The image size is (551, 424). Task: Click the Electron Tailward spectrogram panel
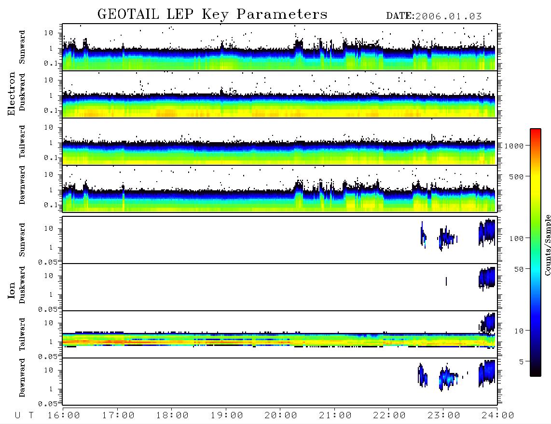click(x=280, y=142)
